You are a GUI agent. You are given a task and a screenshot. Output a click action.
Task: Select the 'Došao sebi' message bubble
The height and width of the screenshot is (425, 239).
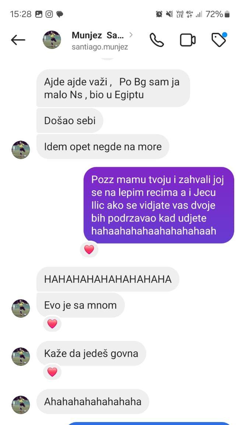pos(70,120)
